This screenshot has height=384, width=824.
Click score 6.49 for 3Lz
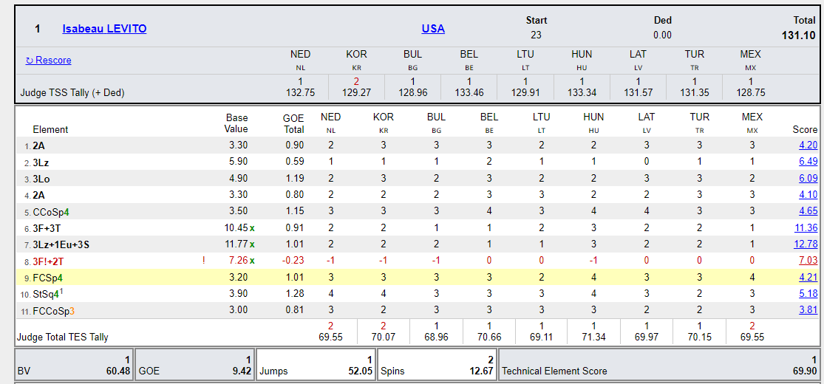[806, 162]
